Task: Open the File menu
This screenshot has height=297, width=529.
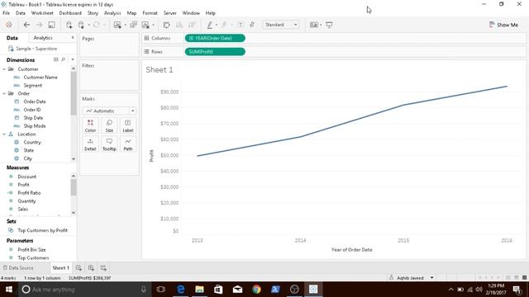Action: pos(6,13)
